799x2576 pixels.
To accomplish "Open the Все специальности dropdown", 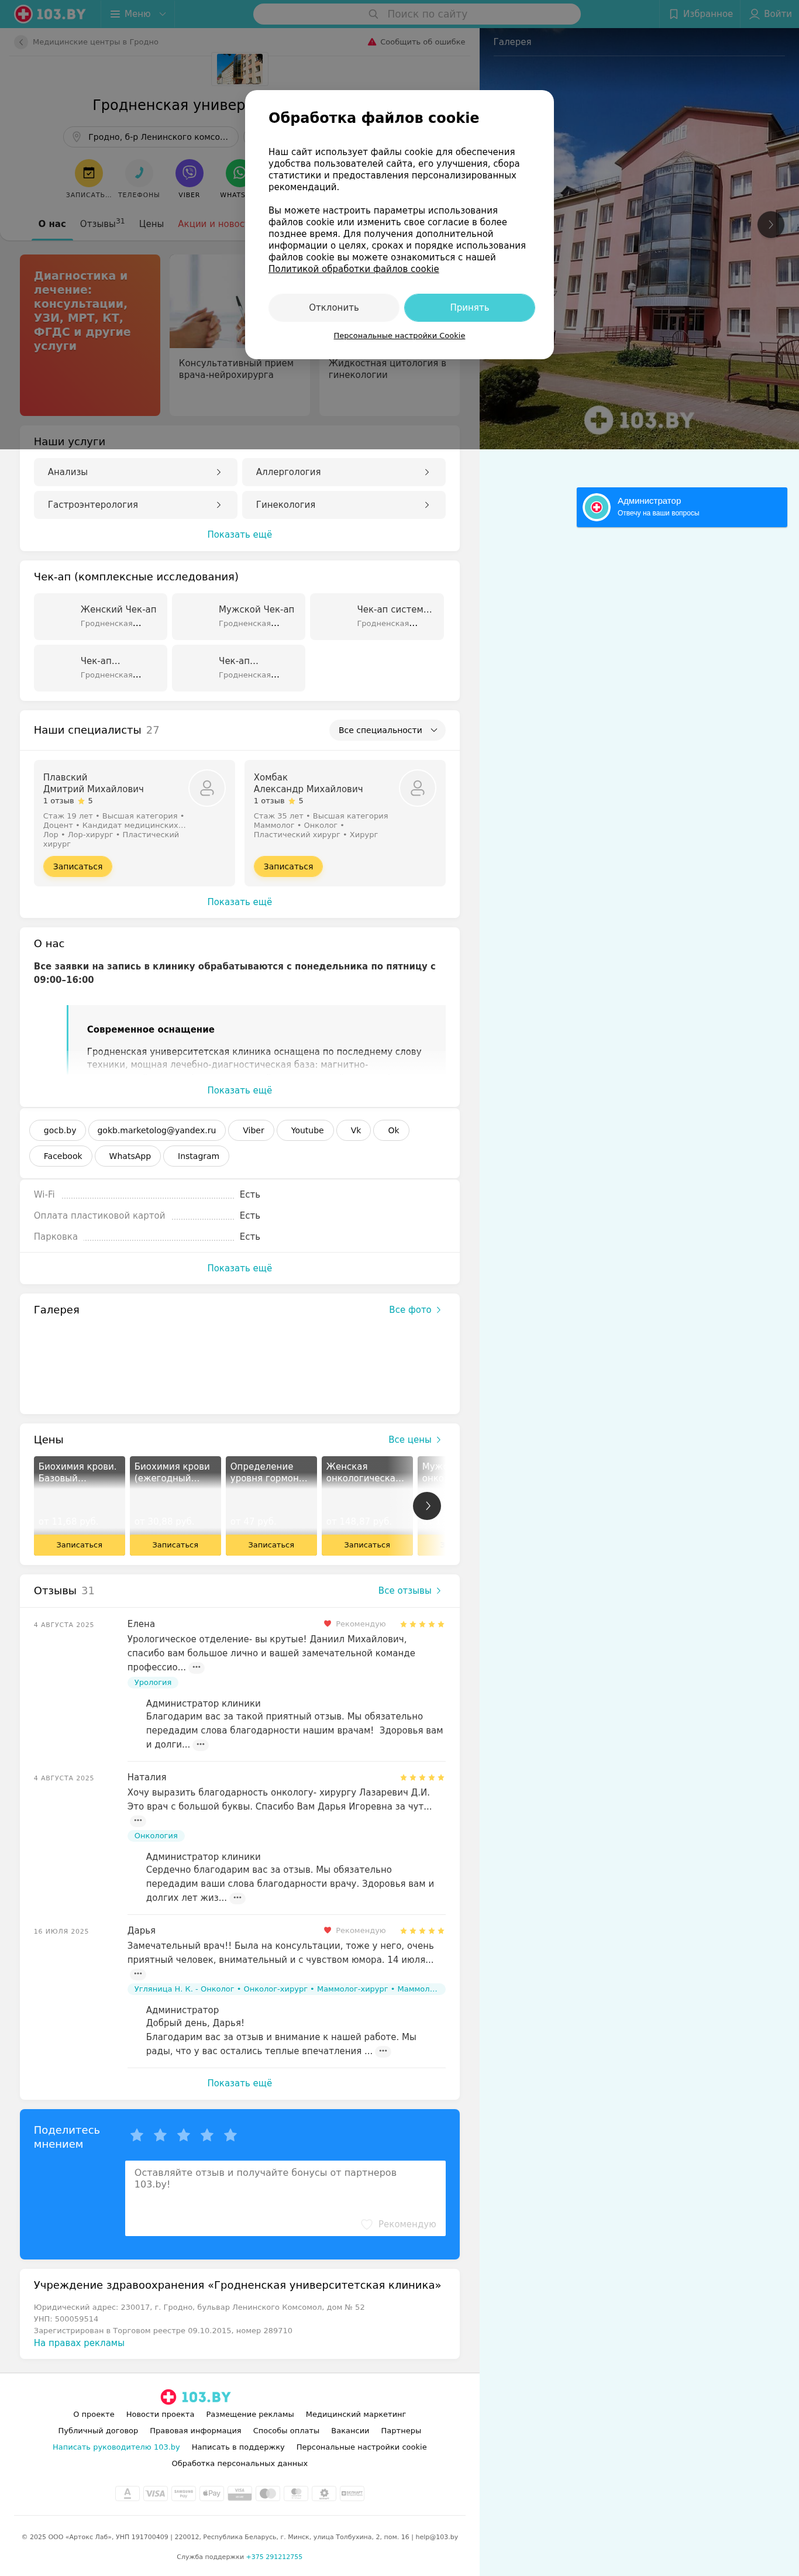I will tap(387, 730).
